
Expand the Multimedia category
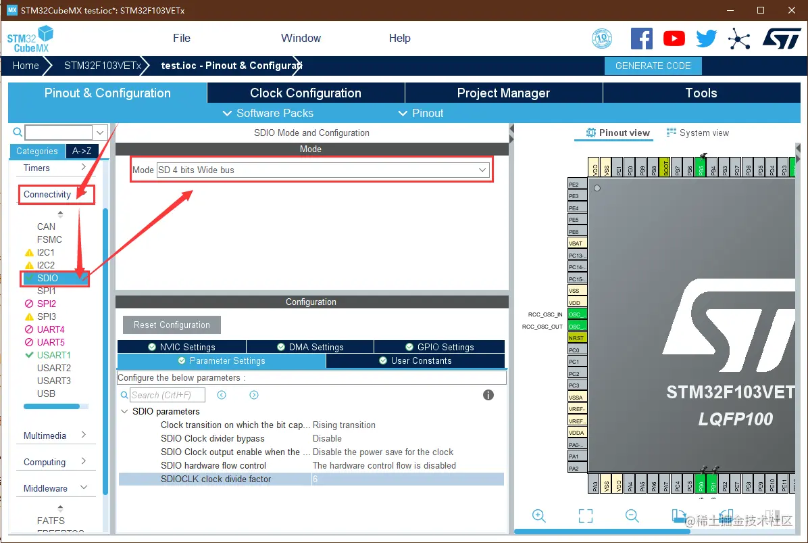click(55, 435)
